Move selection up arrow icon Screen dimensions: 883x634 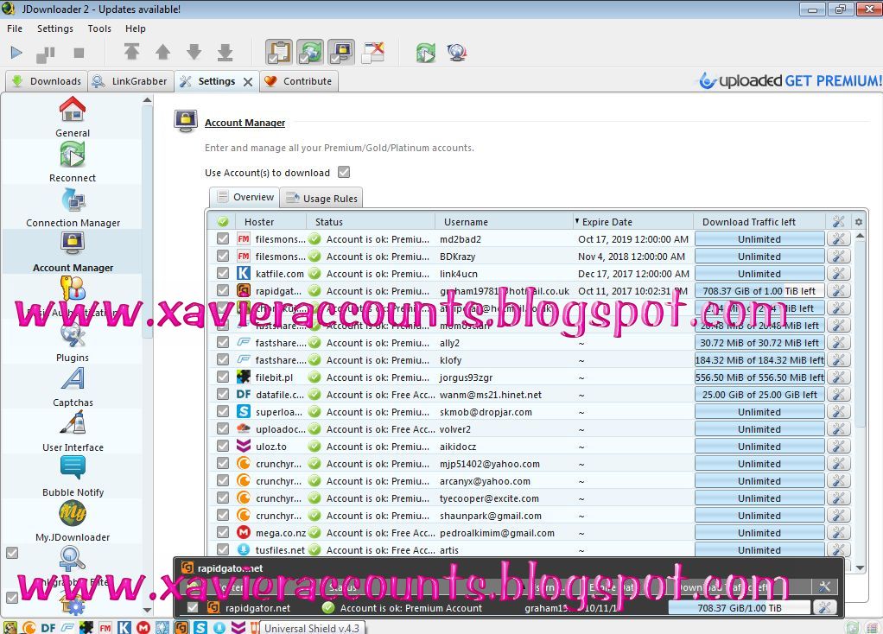[x=162, y=53]
